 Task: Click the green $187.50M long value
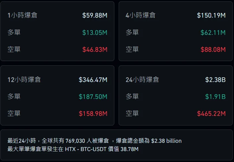93,97
